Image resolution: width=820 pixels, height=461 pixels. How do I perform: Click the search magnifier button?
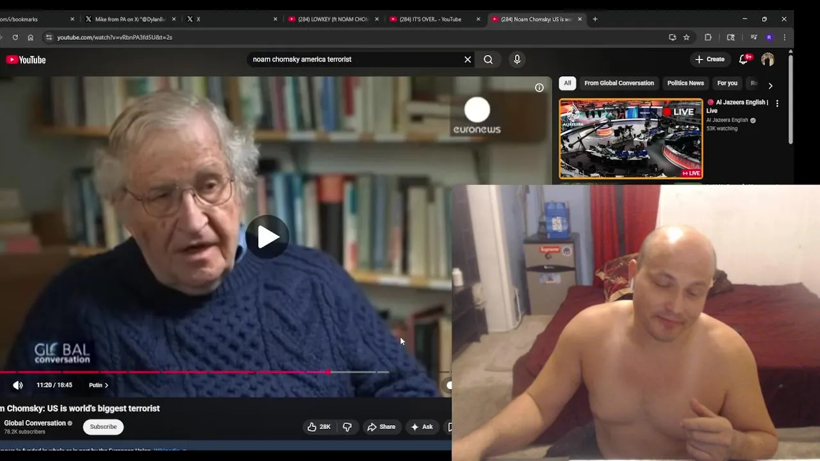(x=488, y=60)
